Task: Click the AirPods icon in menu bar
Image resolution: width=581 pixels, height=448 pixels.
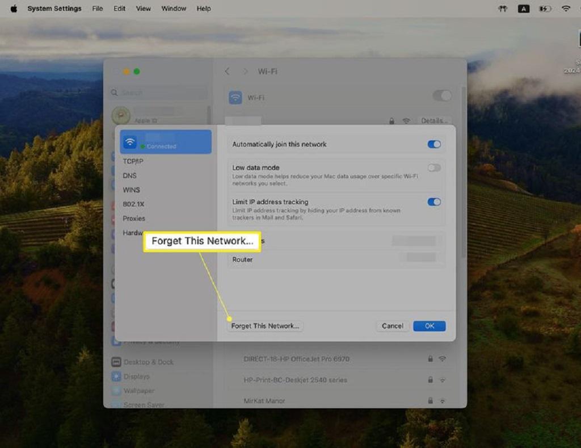Action: pyautogui.click(x=503, y=8)
